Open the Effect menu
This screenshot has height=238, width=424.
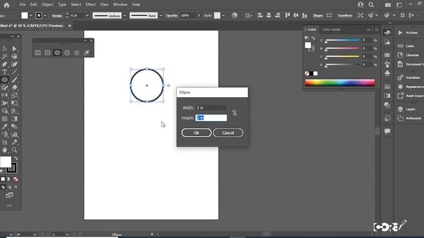tap(91, 5)
